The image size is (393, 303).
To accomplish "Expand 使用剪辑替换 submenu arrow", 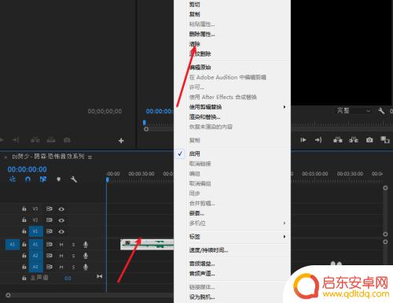I will (x=285, y=107).
